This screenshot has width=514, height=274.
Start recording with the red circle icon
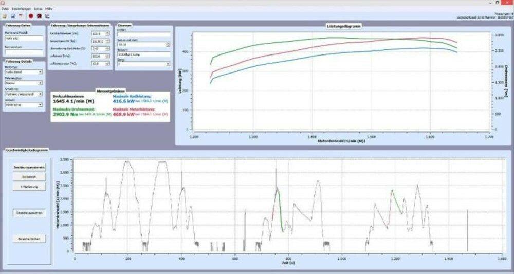click(31, 16)
